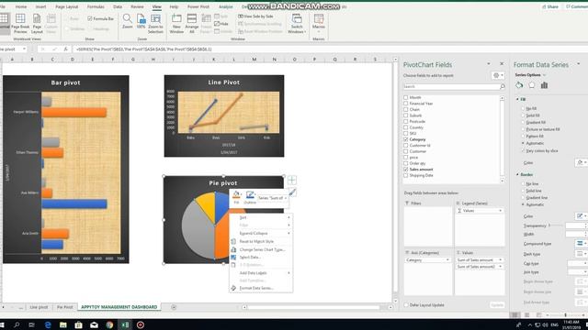This screenshot has height=330, width=588.
Task: Open File Explorer from taskbar
Action: click(63, 324)
